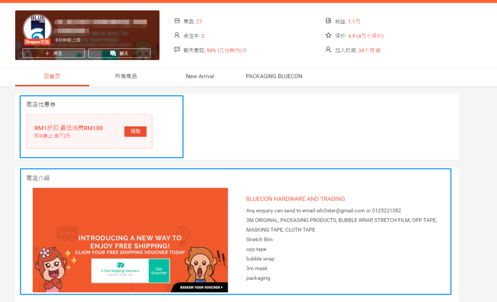Viewport: 497px width, 302px height.
Task: Click the rating star icon
Action: tap(329, 35)
